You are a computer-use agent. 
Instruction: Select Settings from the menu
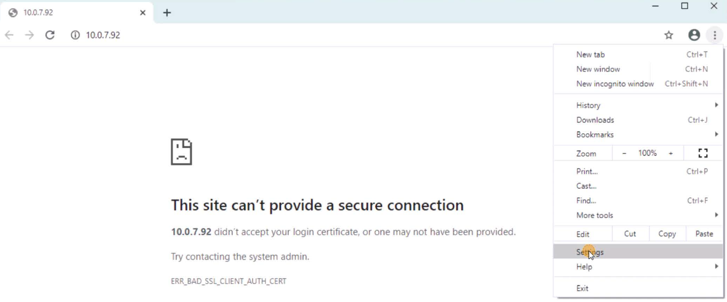[x=590, y=252]
